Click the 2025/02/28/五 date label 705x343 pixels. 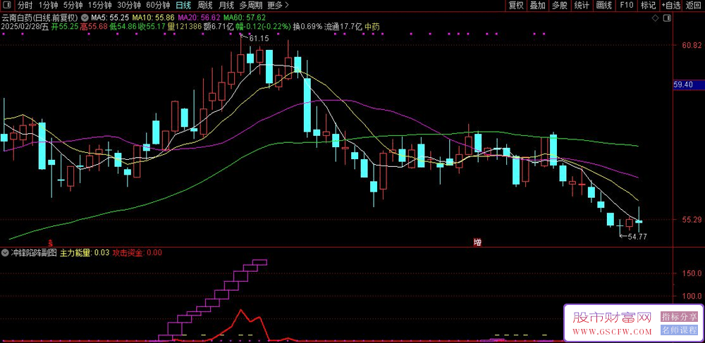coord(25,27)
